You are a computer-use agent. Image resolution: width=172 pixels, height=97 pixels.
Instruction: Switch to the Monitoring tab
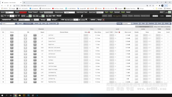click(137, 16)
